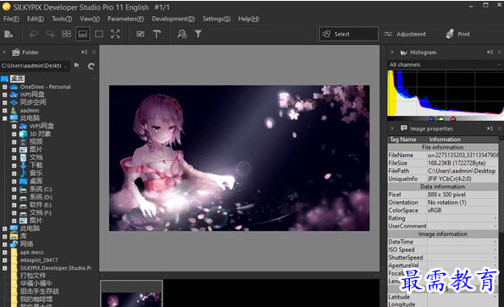Open the browse folder icon beside path

[x=77, y=65]
